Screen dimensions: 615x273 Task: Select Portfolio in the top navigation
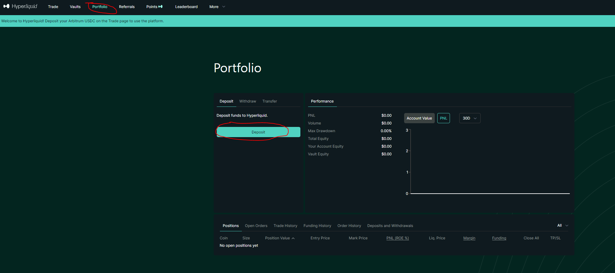[100, 7]
